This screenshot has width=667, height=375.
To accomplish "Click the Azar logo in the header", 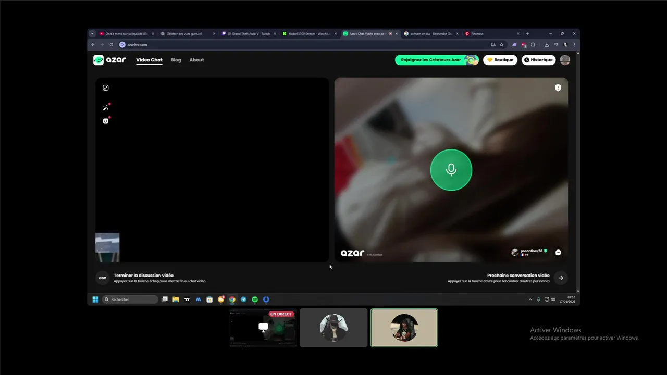I will pos(109,60).
